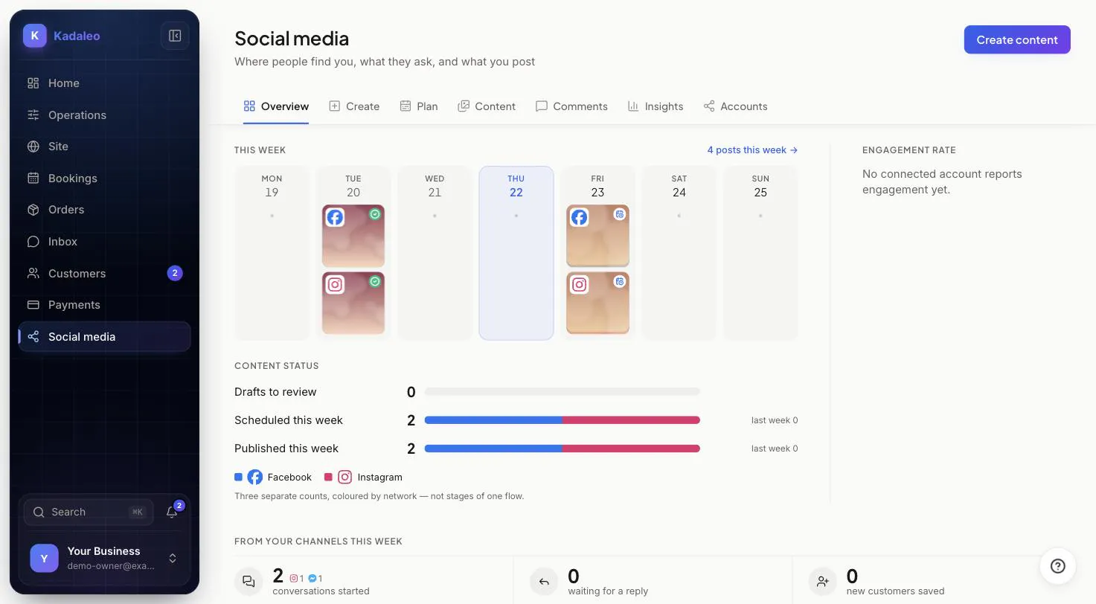The height and width of the screenshot is (604, 1096).
Task: Click Instagram icon on Friday's post
Action: [579, 284]
